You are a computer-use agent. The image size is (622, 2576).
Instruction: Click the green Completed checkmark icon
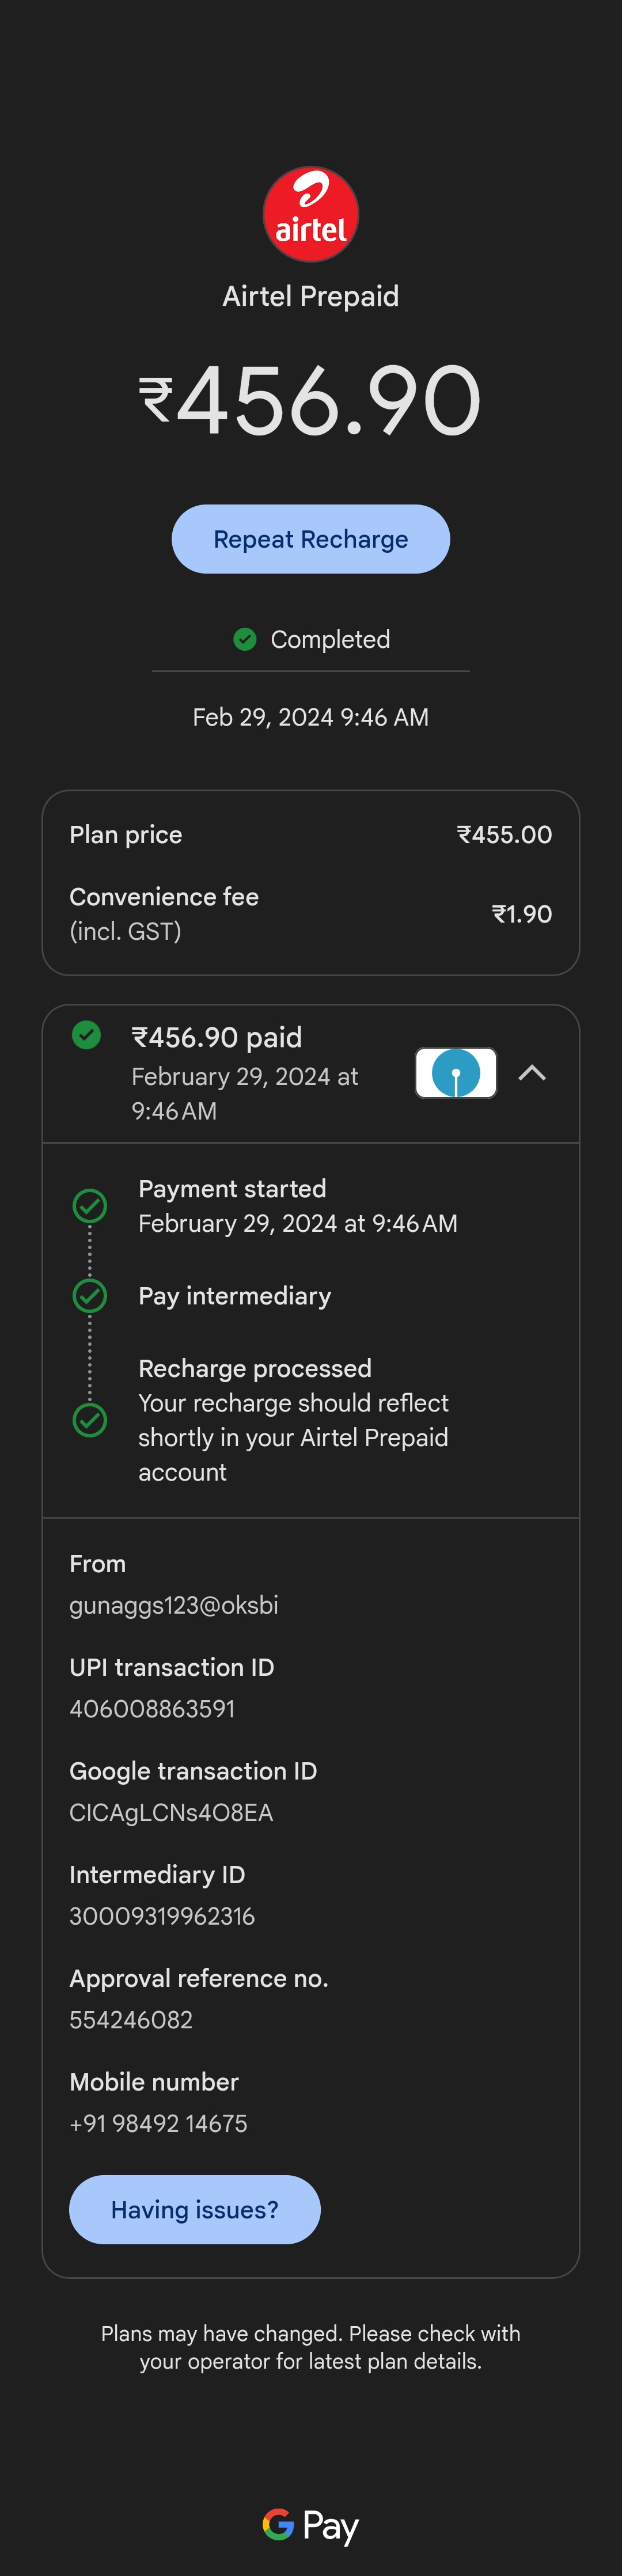245,639
